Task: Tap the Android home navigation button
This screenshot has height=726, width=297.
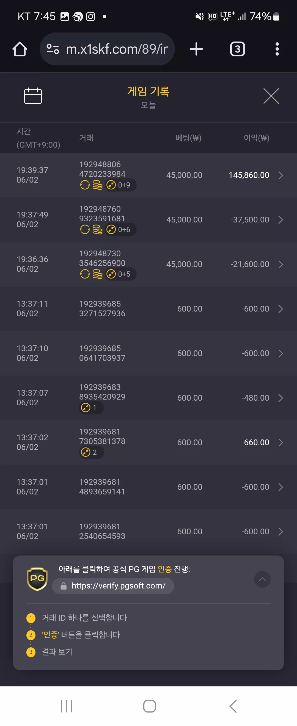Action: pos(150,706)
